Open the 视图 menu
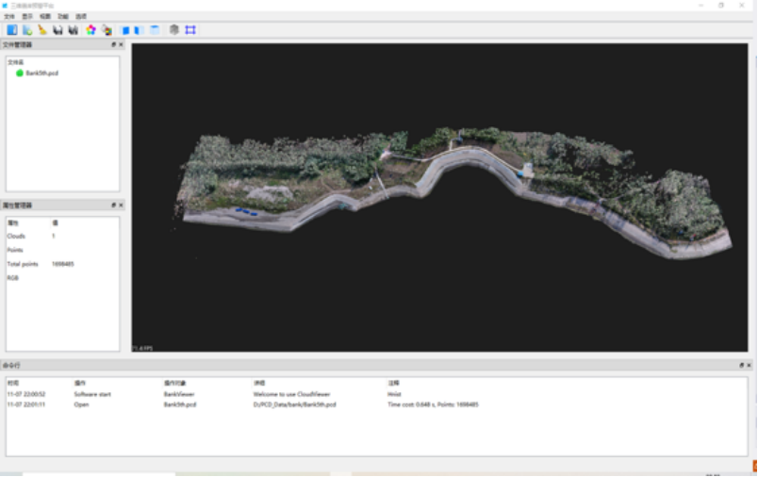The width and height of the screenshot is (758, 477). pos(46,17)
